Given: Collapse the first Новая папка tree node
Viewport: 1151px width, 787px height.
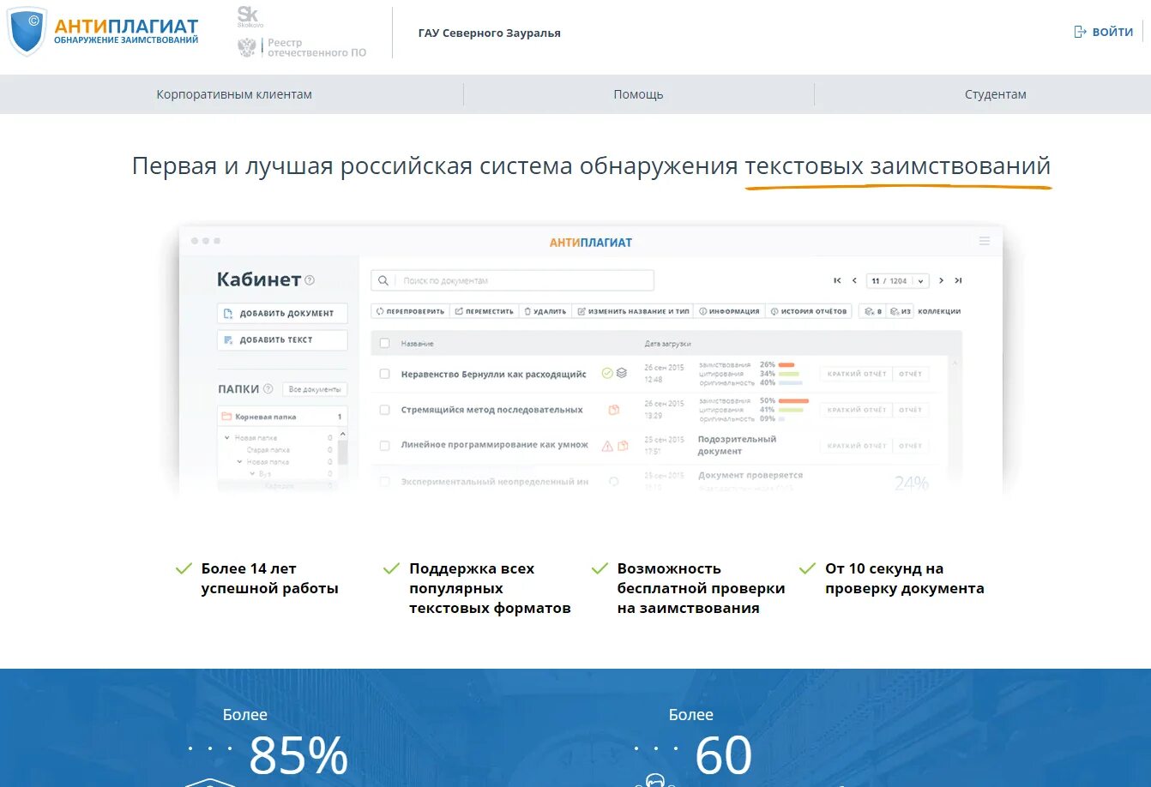Looking at the screenshot, I should pyautogui.click(x=227, y=438).
